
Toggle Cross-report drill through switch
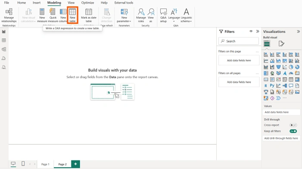[x=293, y=125]
